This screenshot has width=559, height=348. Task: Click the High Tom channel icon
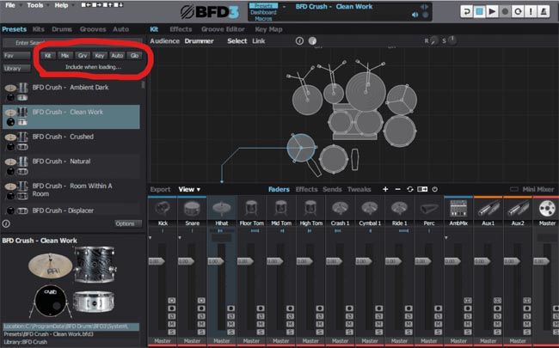pyautogui.click(x=310, y=209)
